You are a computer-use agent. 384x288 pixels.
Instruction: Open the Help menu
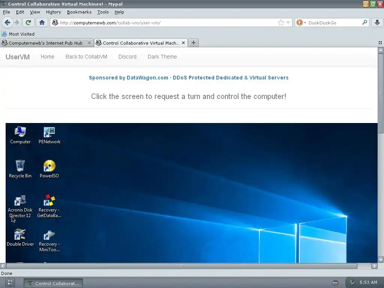point(119,12)
